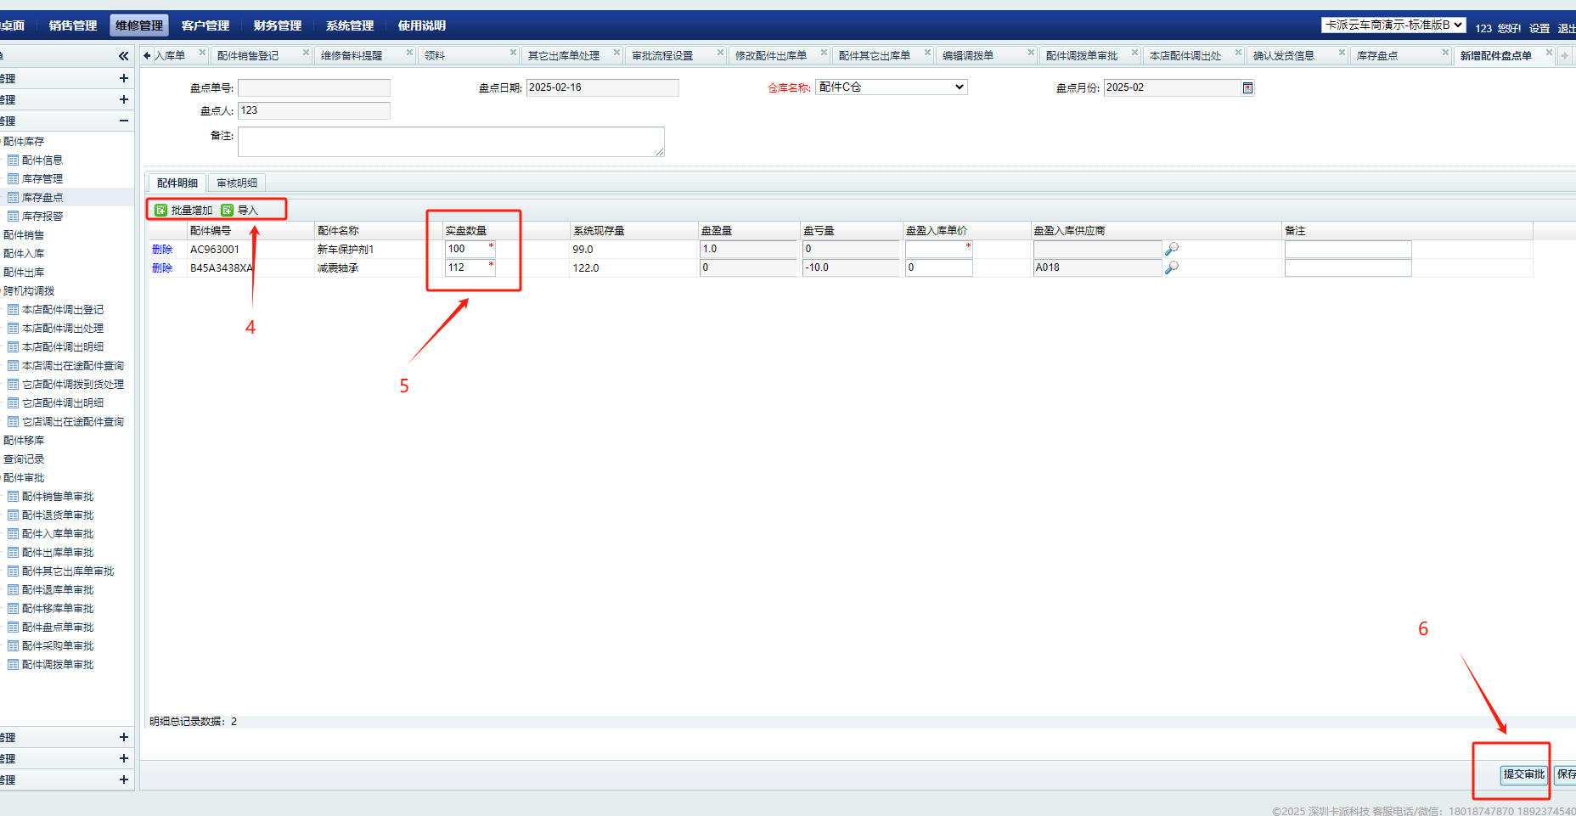Screen dimensions: 1576x816
Task: Delete the AC963001 row via 删除 link
Action: coord(162,250)
